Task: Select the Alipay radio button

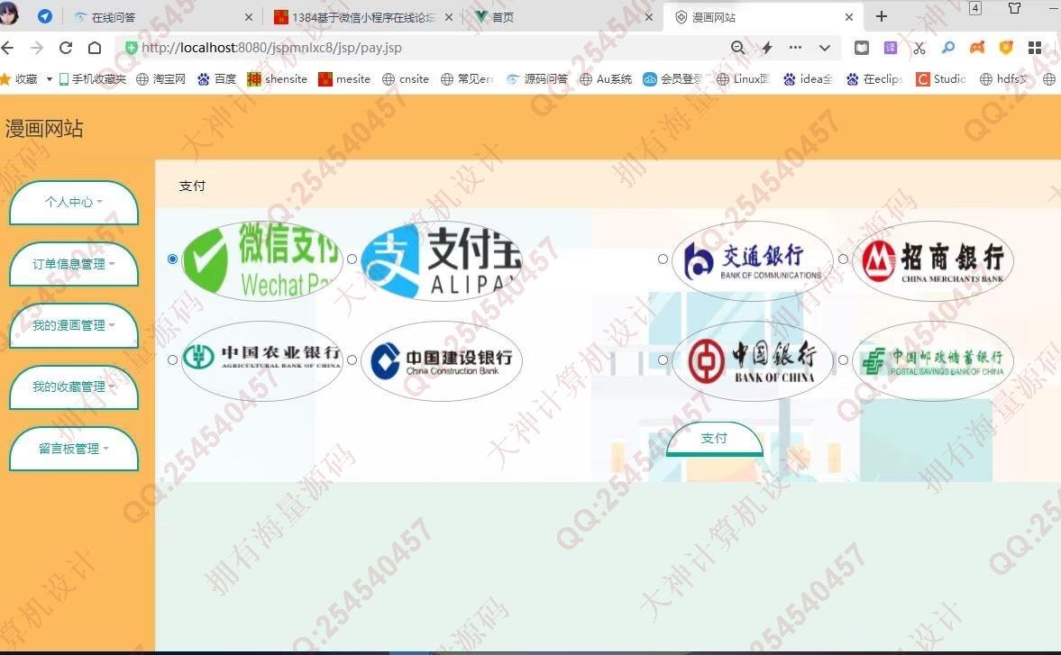Action: pyautogui.click(x=352, y=259)
